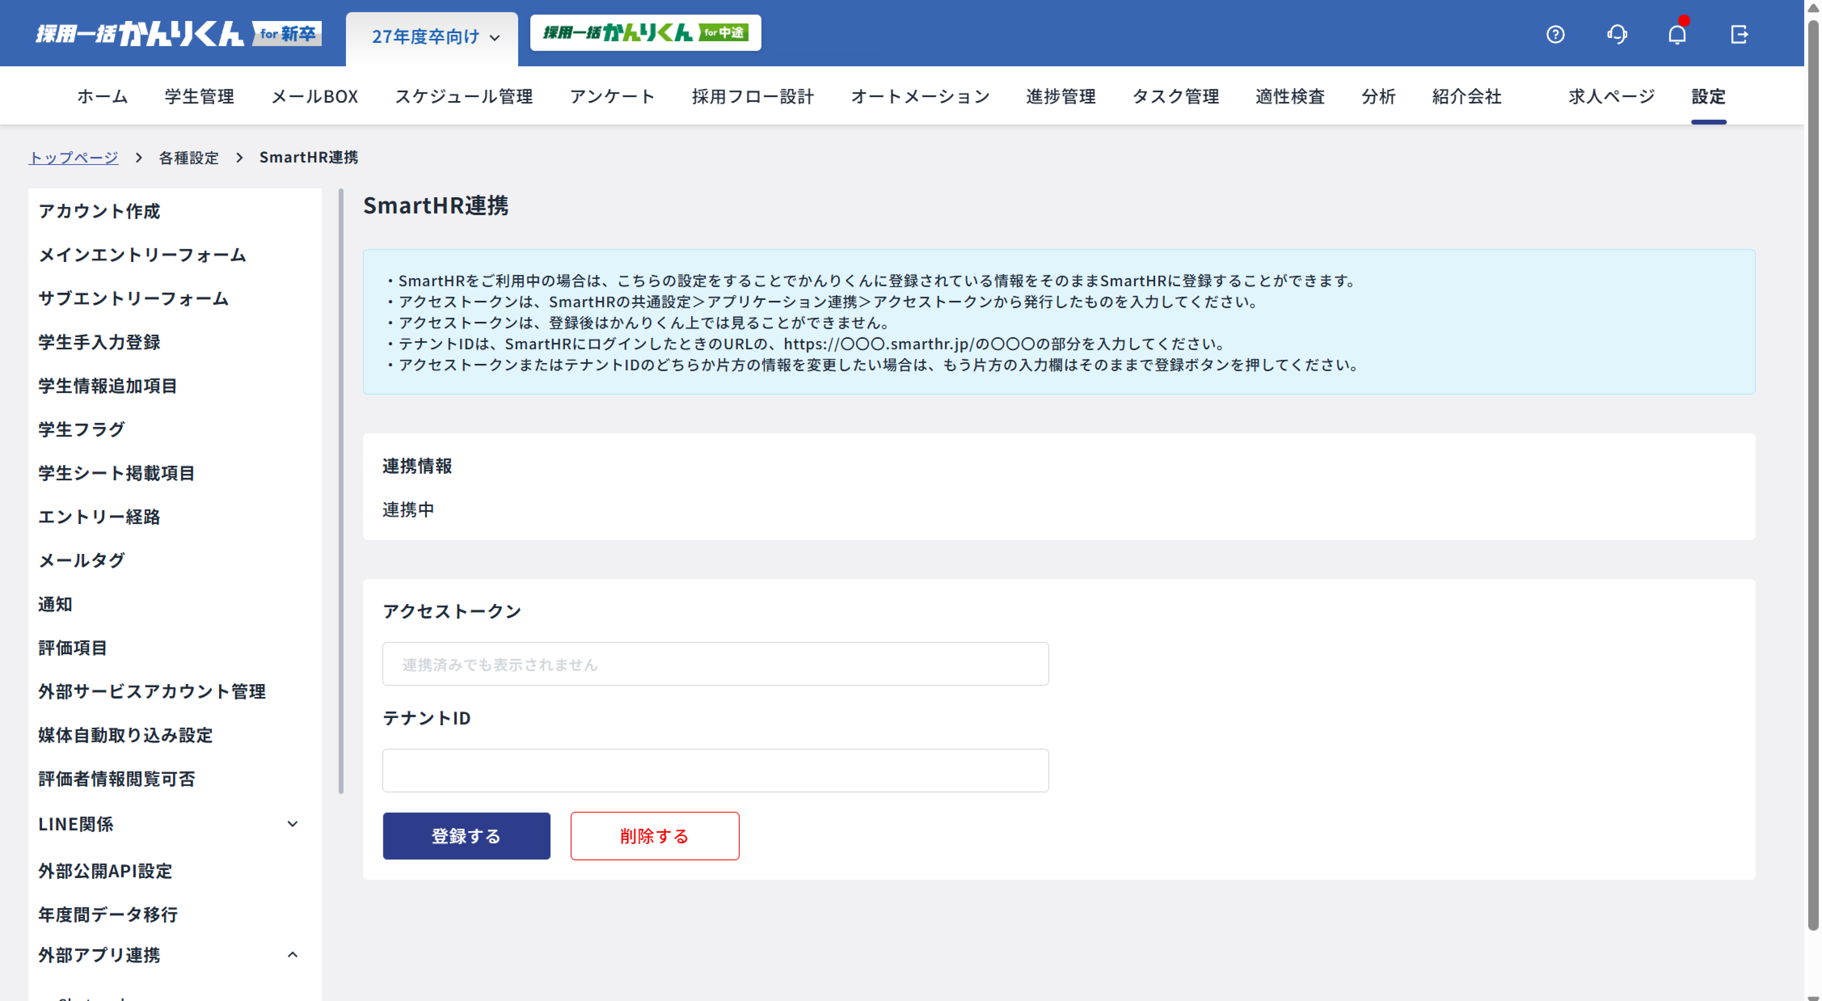Open notifications via the bell icon
The image size is (1822, 1001).
[x=1677, y=34]
